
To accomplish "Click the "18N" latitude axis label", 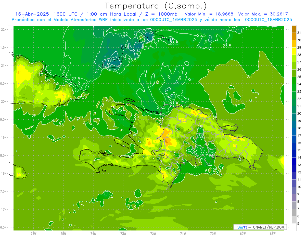I will click(4, 173).
